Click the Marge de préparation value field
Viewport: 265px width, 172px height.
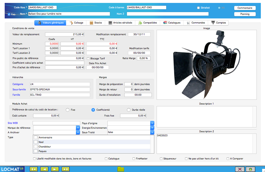pyautogui.click(x=129, y=84)
